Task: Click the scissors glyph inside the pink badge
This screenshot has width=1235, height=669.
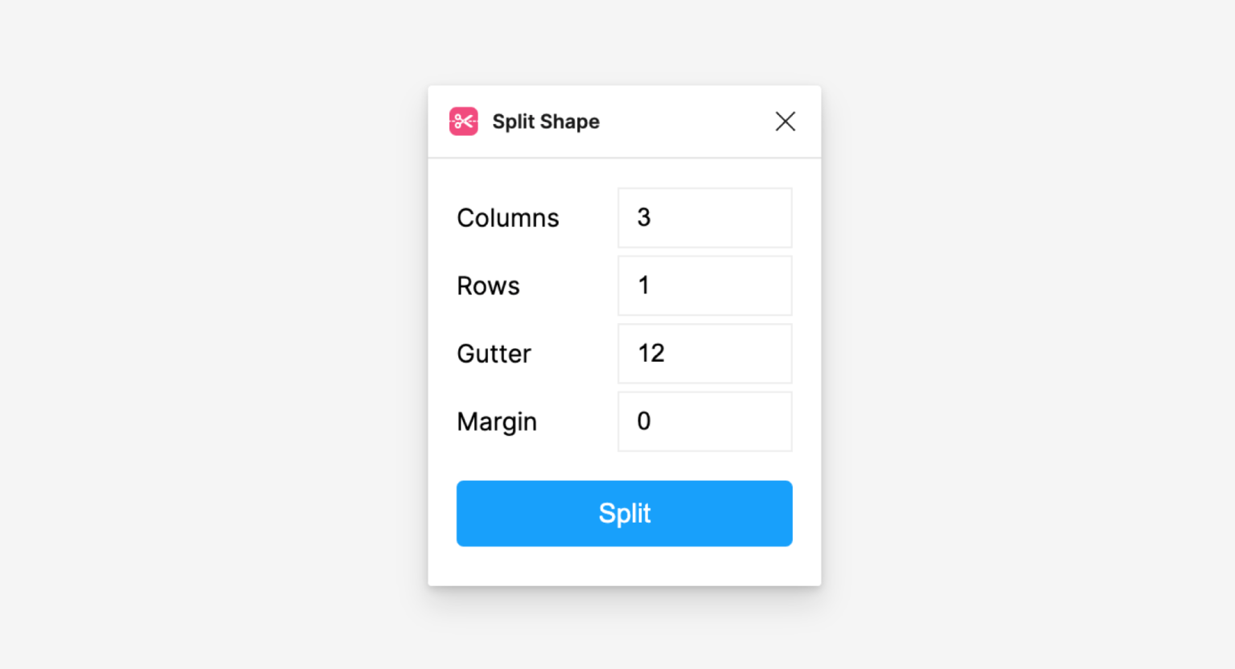Action: [463, 121]
